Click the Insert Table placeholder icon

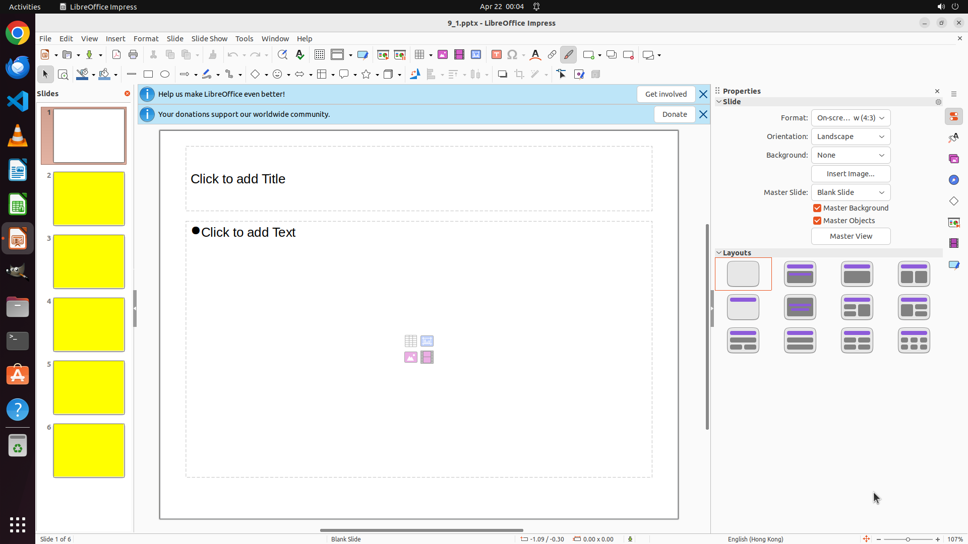(410, 341)
